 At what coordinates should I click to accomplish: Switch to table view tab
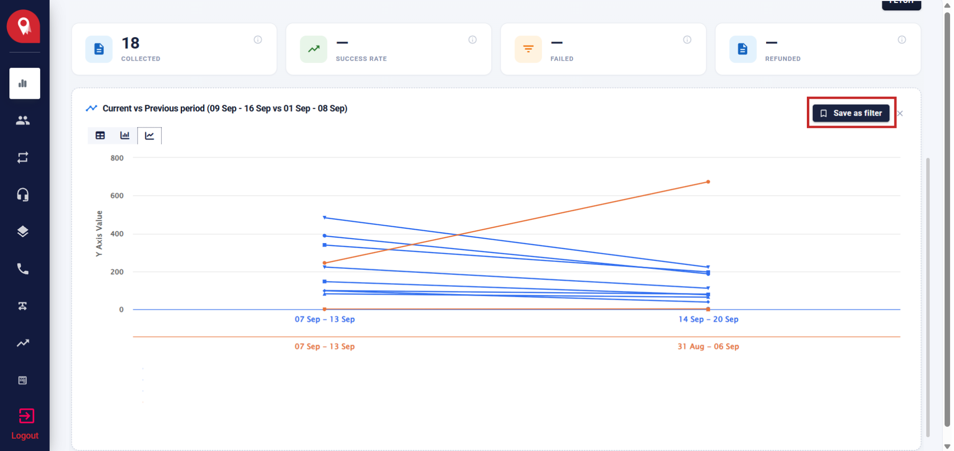[x=100, y=135]
